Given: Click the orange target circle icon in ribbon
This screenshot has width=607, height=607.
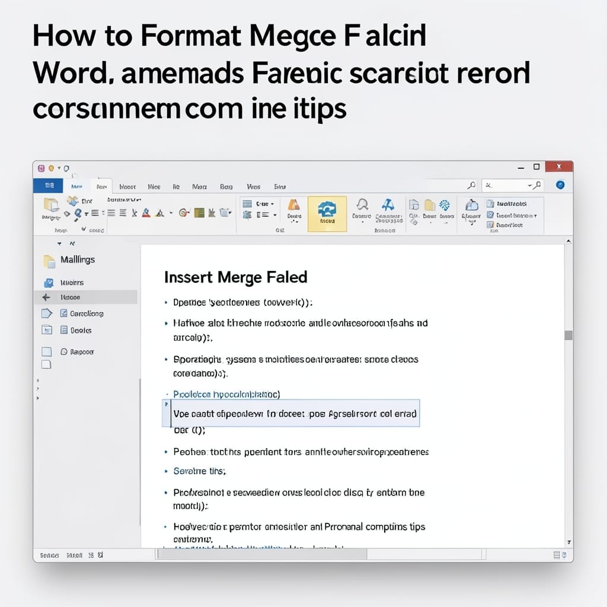Looking at the screenshot, I should [184, 213].
